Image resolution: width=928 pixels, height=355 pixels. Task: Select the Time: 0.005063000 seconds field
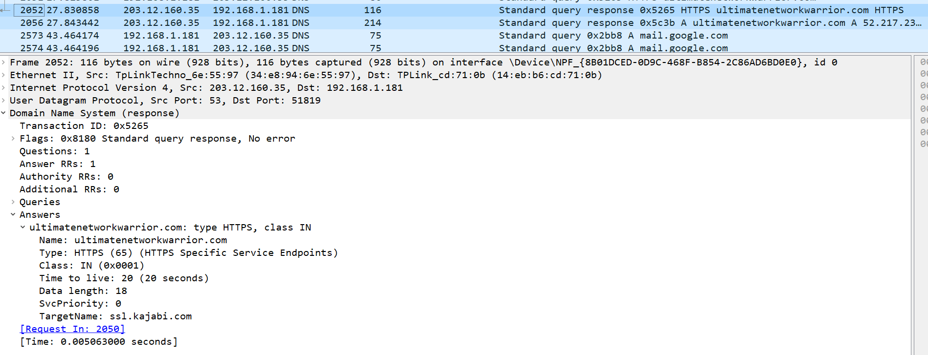click(99, 342)
